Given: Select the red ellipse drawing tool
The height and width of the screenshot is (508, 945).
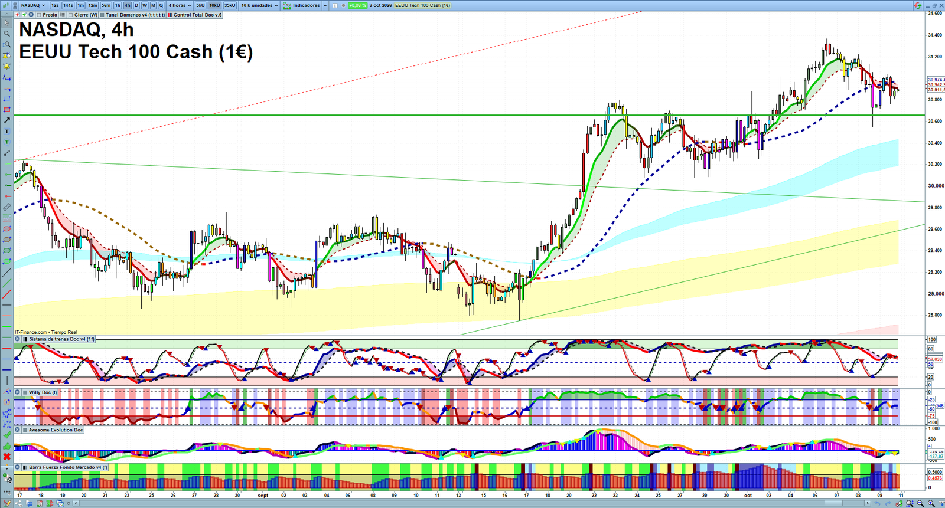Looking at the screenshot, I should 6,229.
